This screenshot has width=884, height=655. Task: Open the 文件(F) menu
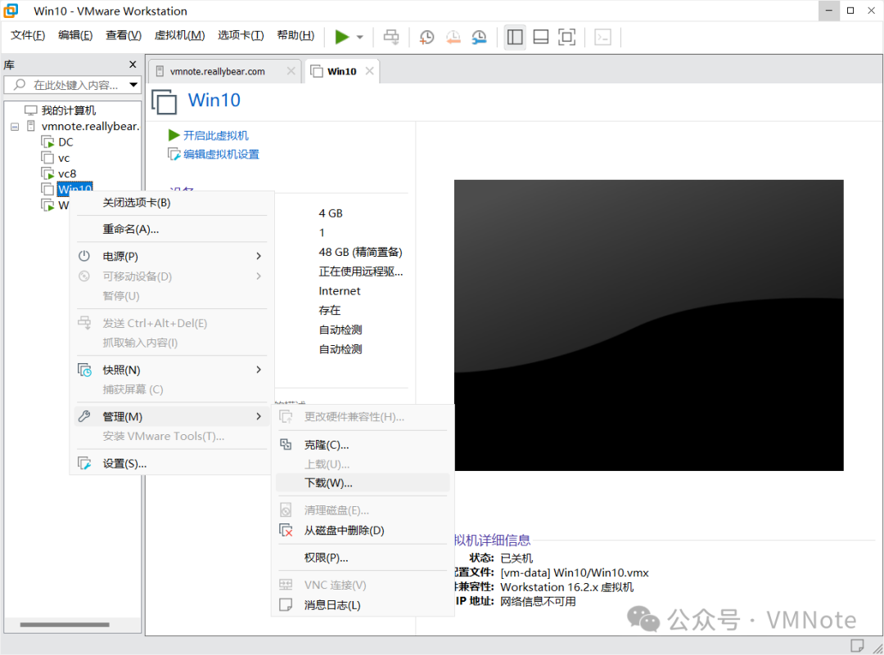pyautogui.click(x=28, y=35)
